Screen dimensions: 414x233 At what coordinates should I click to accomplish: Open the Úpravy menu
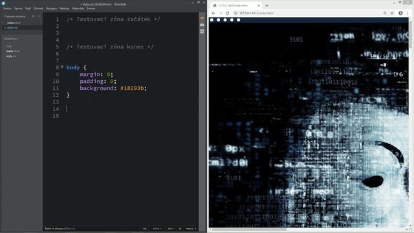[x=18, y=8]
